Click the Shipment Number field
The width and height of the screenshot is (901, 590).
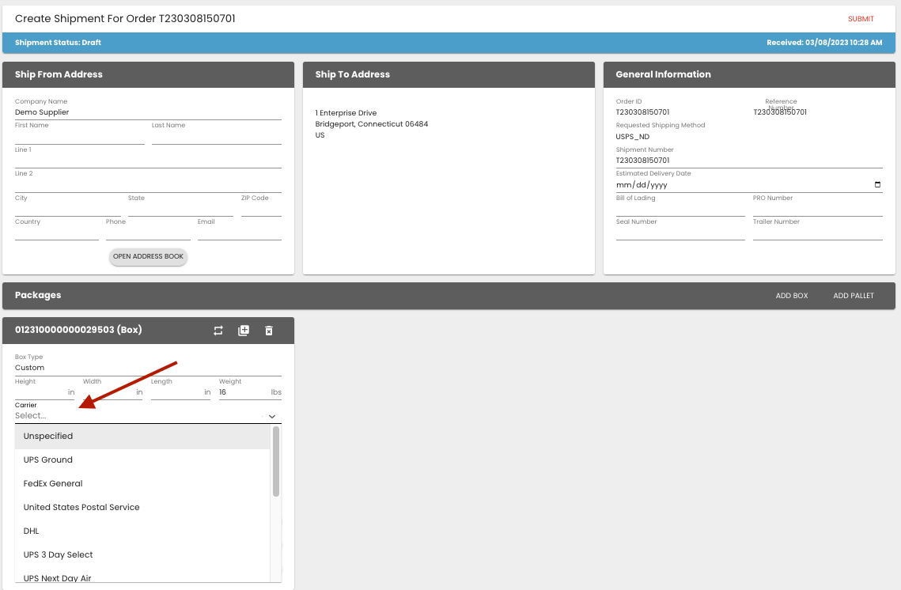(x=748, y=161)
